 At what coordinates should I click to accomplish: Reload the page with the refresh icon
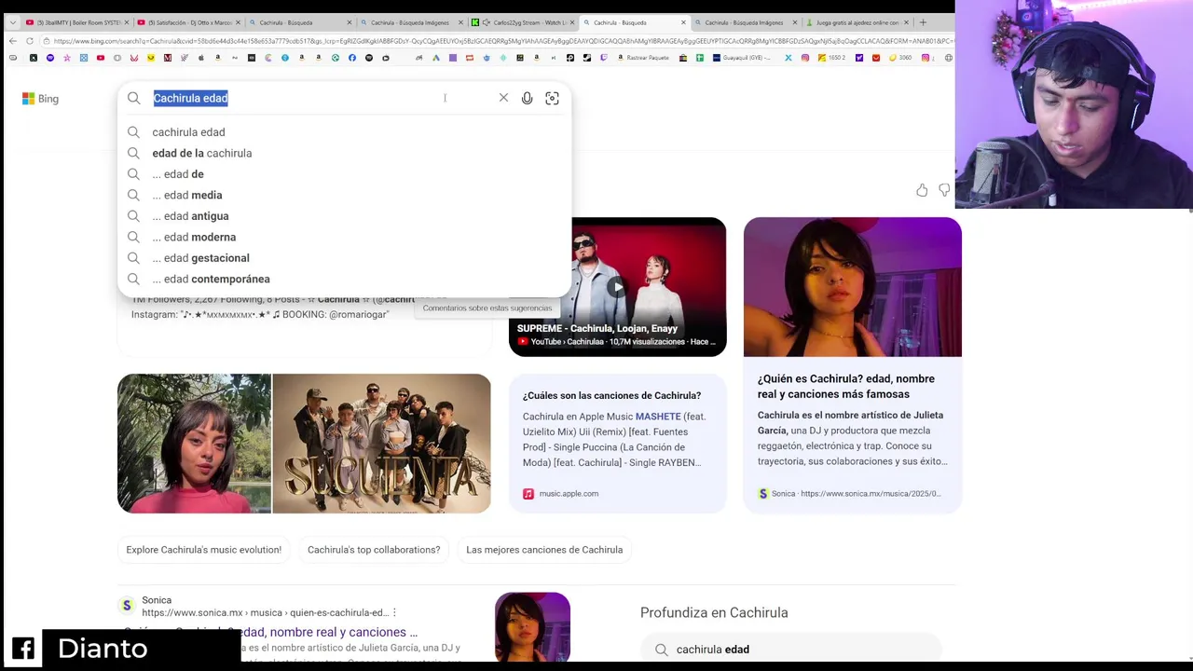coord(30,41)
